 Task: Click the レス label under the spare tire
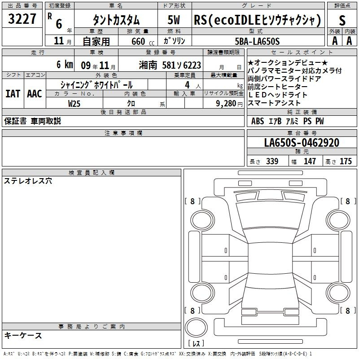pos(197,344)
